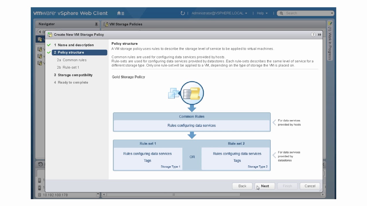Image resolution: width=367 pixels, height=206 pixels.
Task: Click the Work In Progress notepad icon
Action: click(330, 23)
